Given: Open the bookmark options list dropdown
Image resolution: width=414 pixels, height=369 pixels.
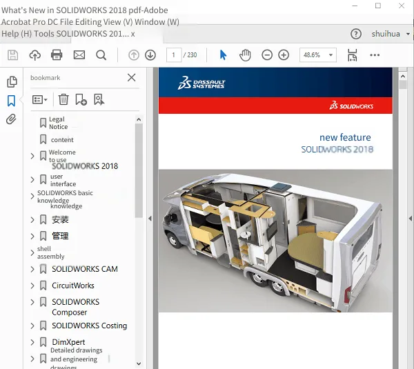Looking at the screenshot, I should (x=39, y=99).
